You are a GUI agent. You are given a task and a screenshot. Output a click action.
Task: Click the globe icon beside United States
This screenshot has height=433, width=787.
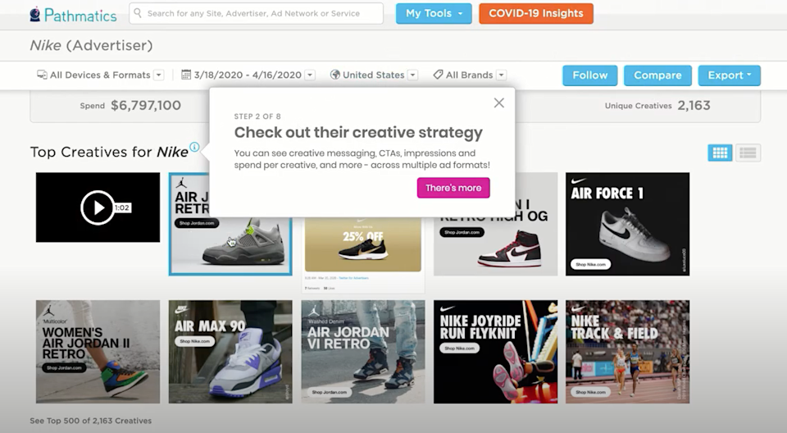click(334, 75)
